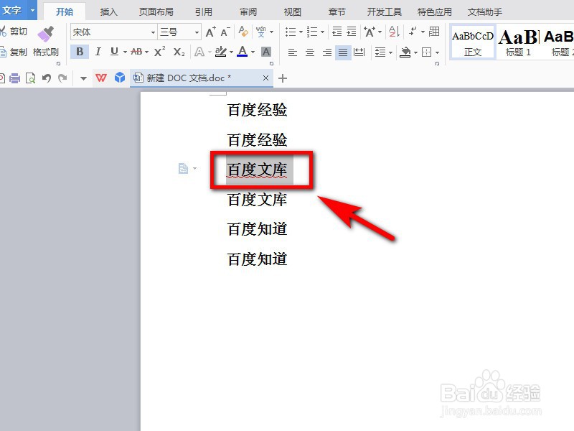Open the font size 三号 dropdown
574x431 pixels.
197,32
